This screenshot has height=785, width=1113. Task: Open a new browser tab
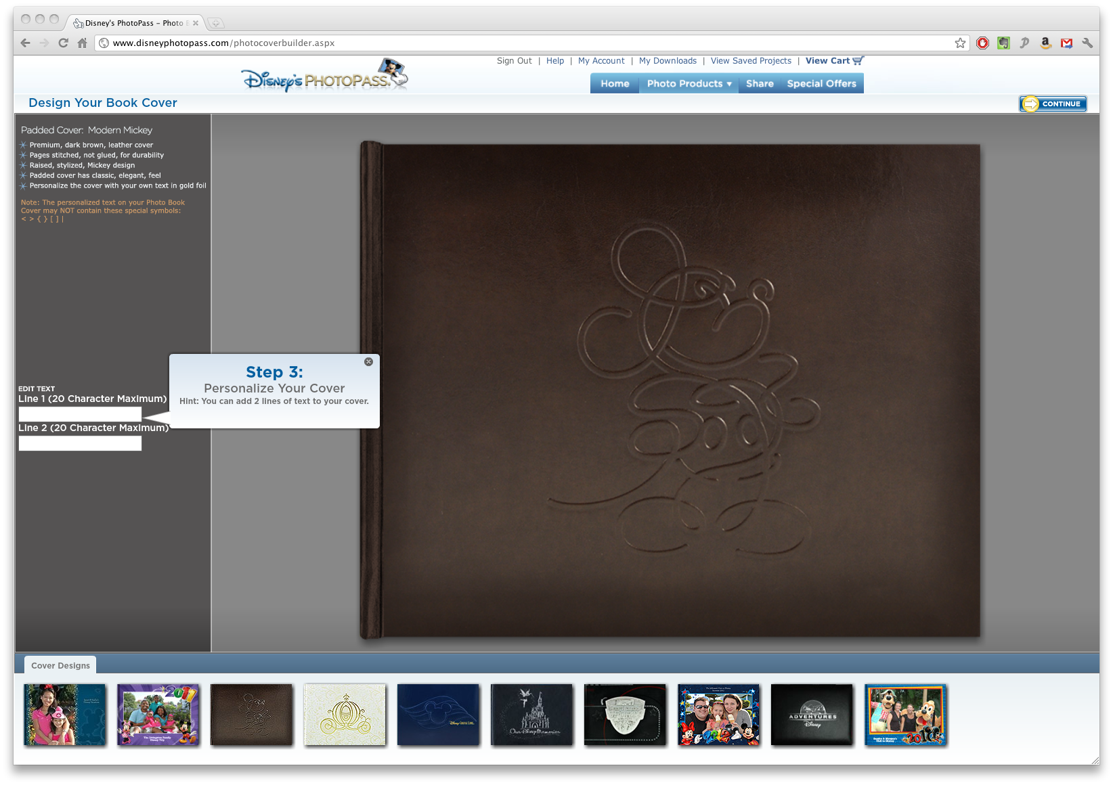tap(216, 23)
